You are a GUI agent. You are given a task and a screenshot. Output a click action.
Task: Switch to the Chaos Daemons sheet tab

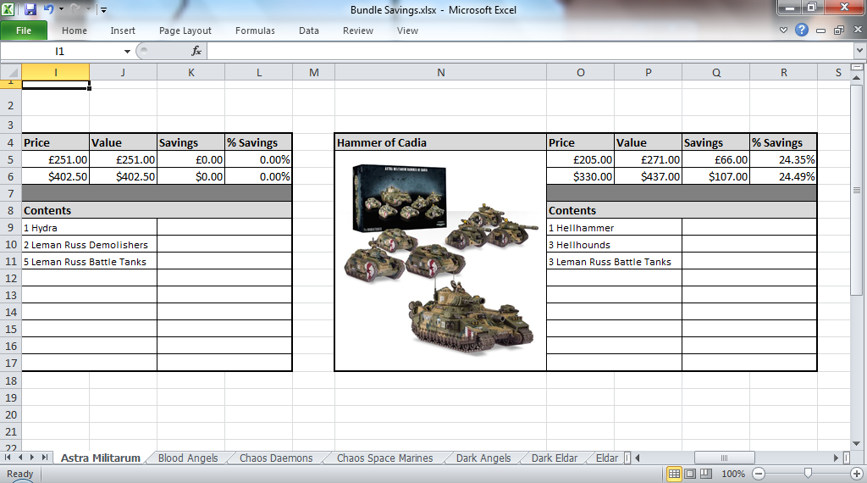tap(276, 458)
